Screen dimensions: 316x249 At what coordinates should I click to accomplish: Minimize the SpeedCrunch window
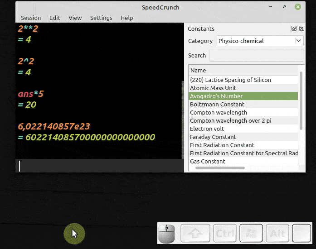point(271,7)
